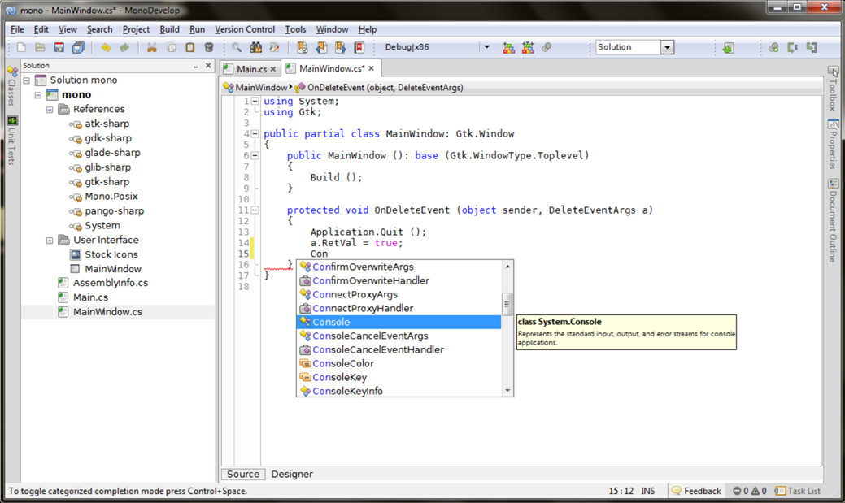Click the Replace toolbar icon
845x503 pixels.
coord(274,47)
